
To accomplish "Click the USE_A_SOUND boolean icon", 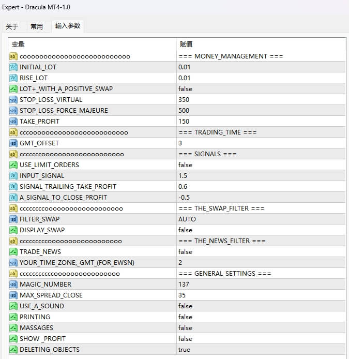I will point(13,306).
